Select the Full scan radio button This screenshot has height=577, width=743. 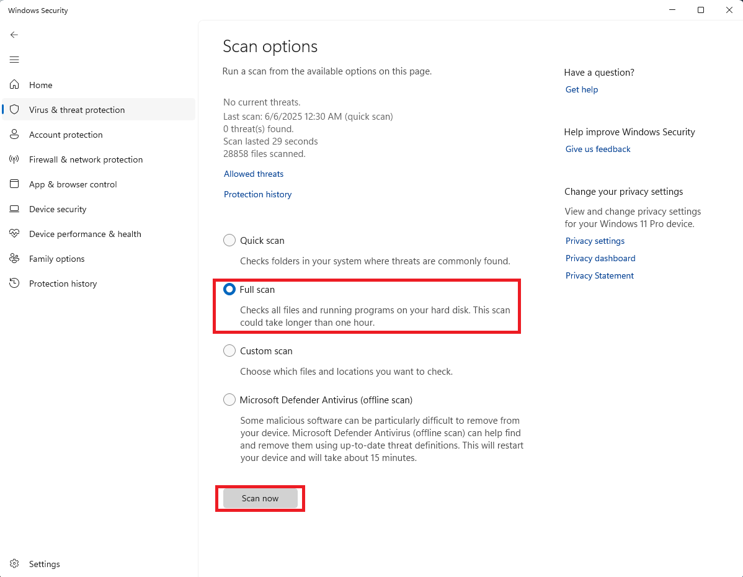pos(229,289)
